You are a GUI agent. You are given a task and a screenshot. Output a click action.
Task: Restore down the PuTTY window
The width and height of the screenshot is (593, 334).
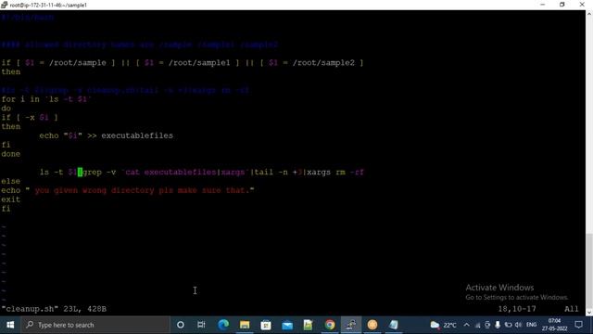(x=562, y=5)
